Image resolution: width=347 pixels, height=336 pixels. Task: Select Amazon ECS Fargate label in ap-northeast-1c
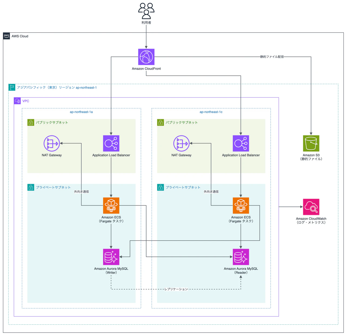click(241, 219)
